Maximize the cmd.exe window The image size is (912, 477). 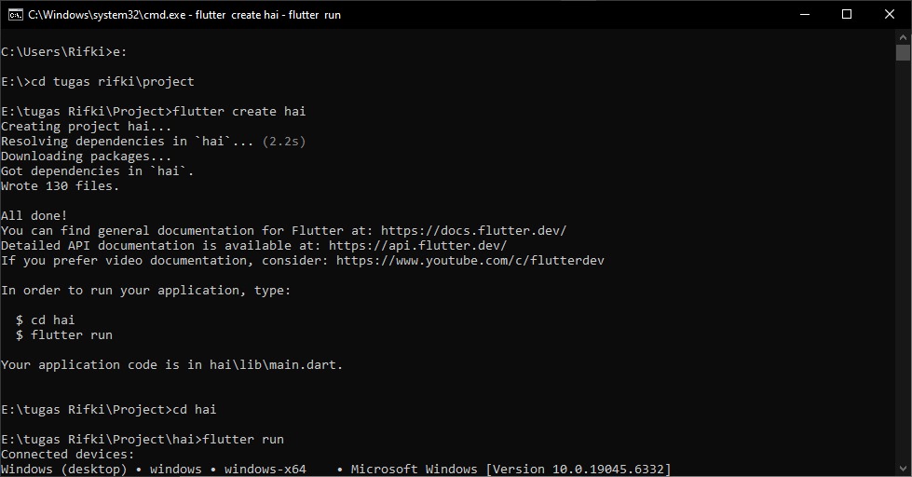click(x=847, y=14)
